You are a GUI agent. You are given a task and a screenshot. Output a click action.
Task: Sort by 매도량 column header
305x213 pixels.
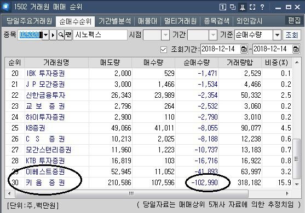110,63
